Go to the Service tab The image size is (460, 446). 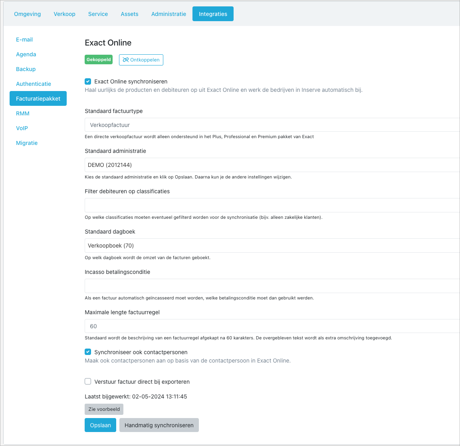coord(98,14)
